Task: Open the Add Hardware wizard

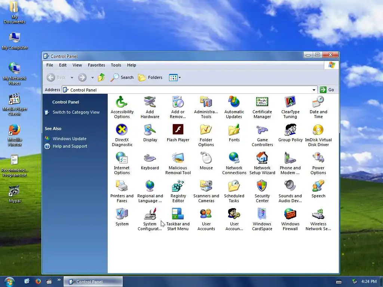Action: tap(150, 107)
